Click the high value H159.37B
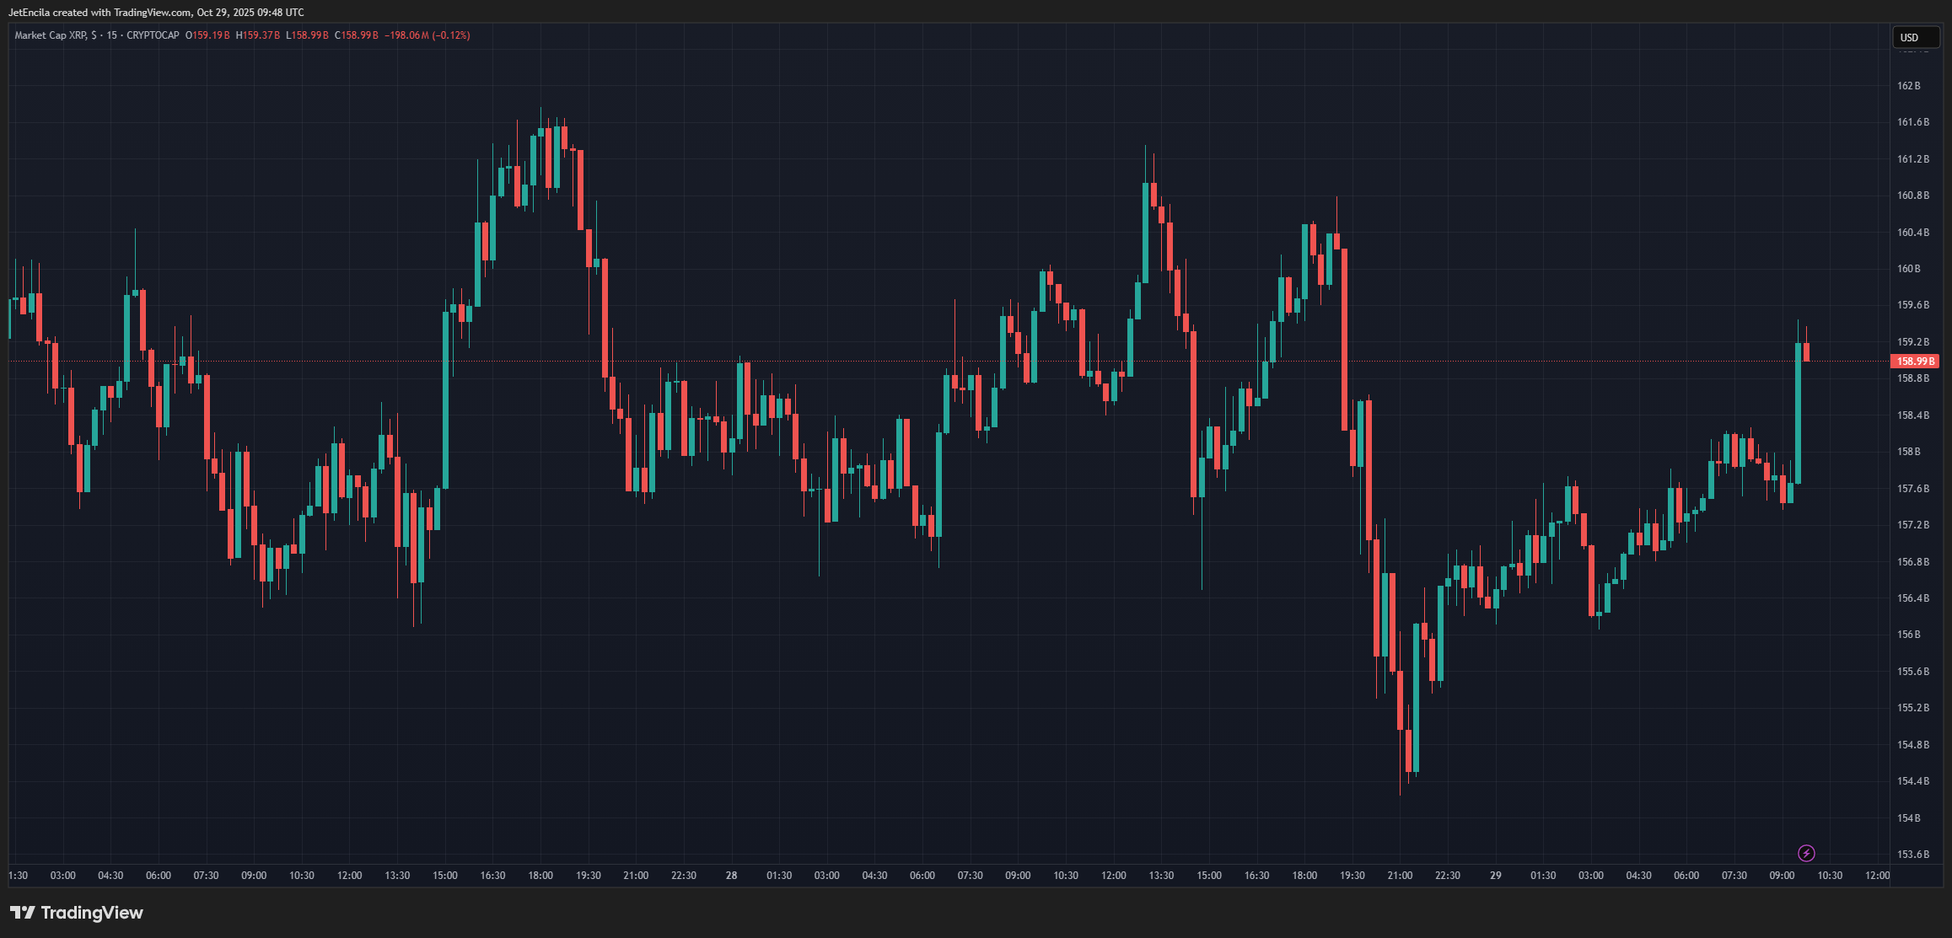The height and width of the screenshot is (938, 1952). 258,35
